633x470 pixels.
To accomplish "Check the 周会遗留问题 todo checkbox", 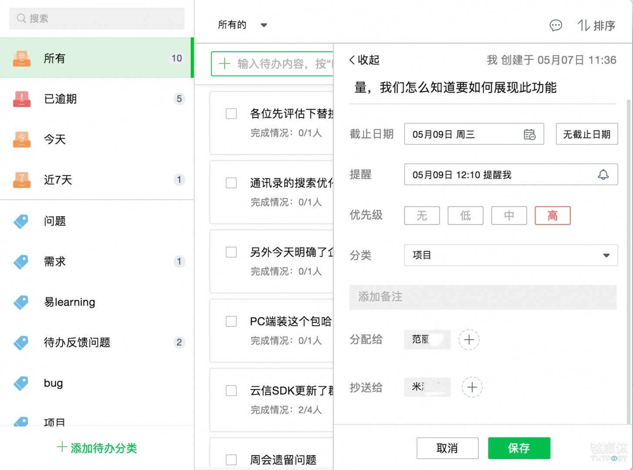I will click(231, 460).
